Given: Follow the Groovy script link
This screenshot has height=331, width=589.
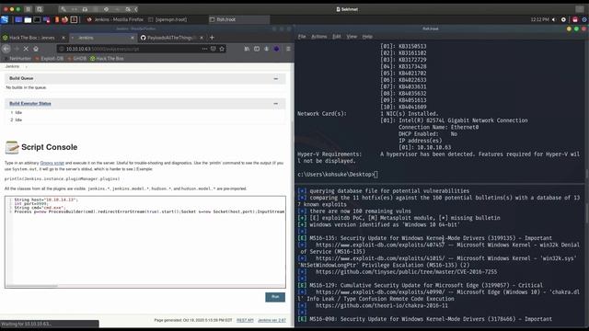Looking at the screenshot, I should [x=52, y=164].
